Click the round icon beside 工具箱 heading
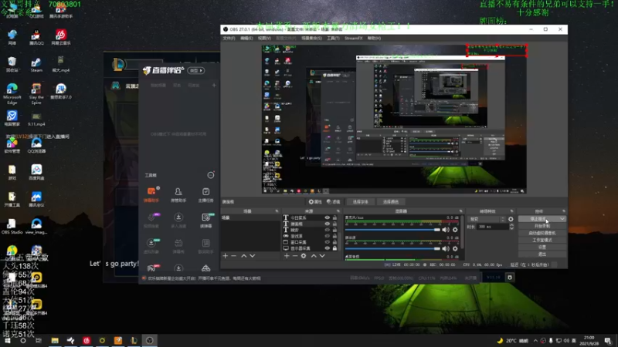Screen dimensions: 618x347 click(x=211, y=175)
